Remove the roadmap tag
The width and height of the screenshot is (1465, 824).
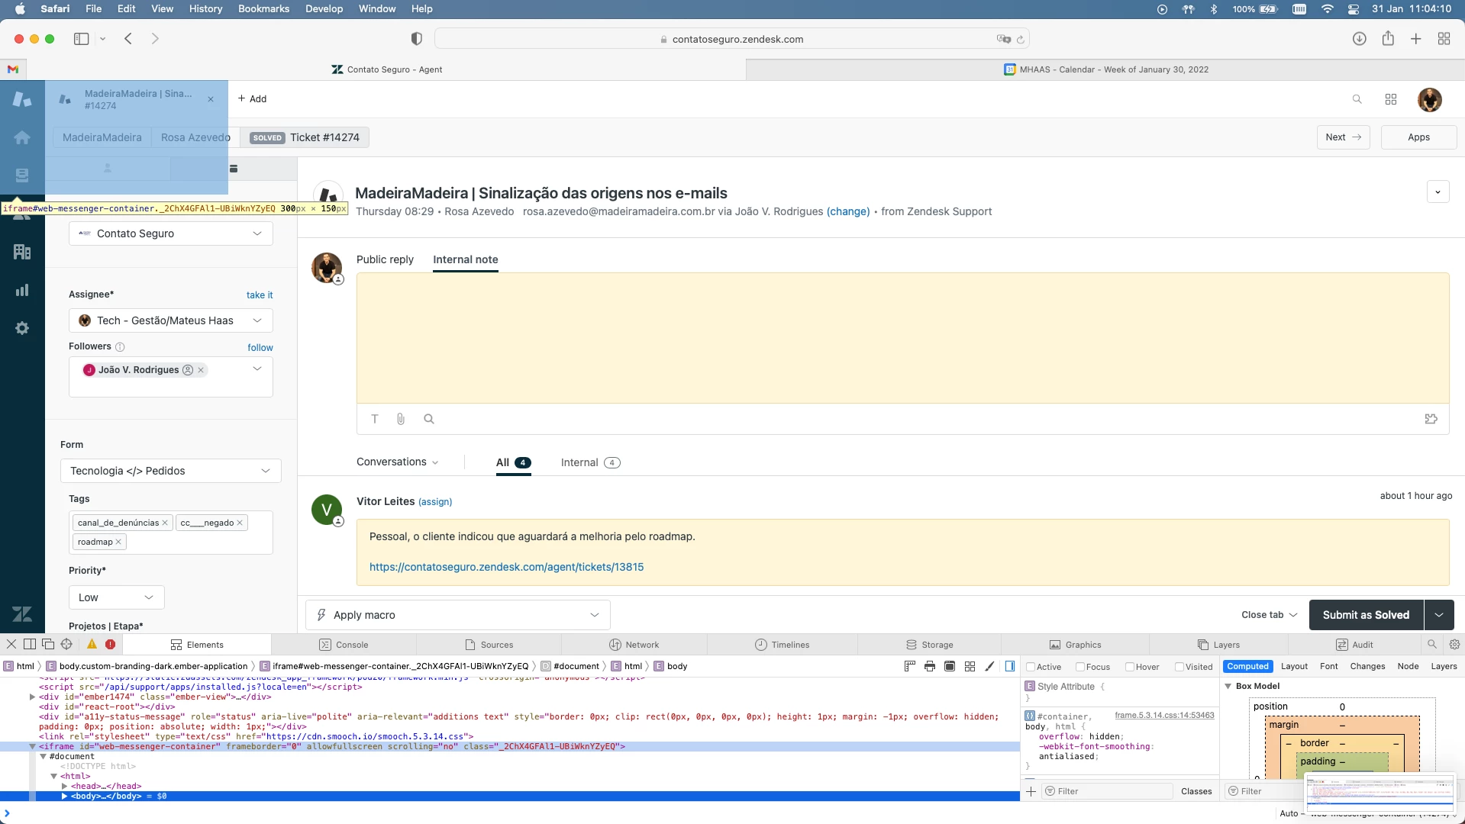[x=118, y=542]
